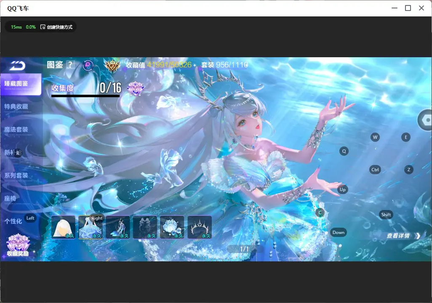Click the 15ms latency readout

[x=16, y=27]
